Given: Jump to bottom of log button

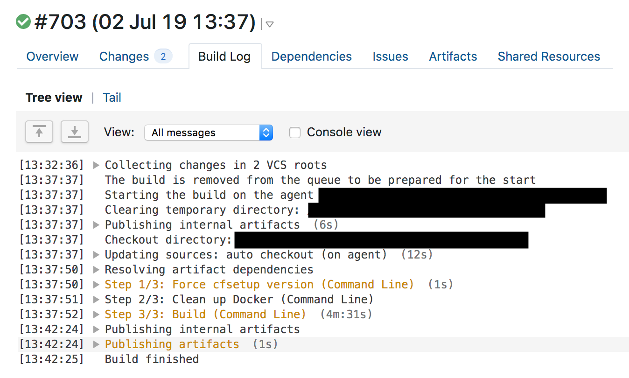Looking at the screenshot, I should click(x=75, y=132).
